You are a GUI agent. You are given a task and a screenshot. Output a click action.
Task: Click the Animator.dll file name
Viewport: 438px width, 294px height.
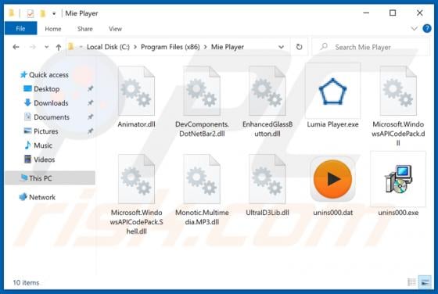(136, 124)
